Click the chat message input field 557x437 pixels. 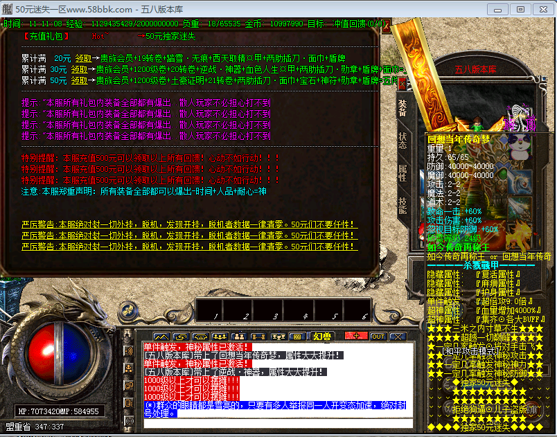(x=277, y=422)
